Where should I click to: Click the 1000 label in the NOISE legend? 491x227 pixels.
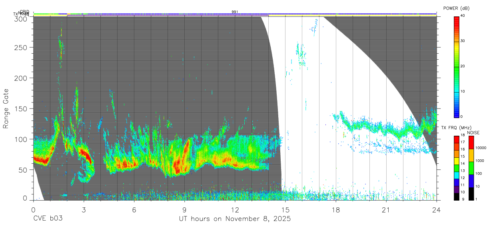pyautogui.click(x=480, y=161)
